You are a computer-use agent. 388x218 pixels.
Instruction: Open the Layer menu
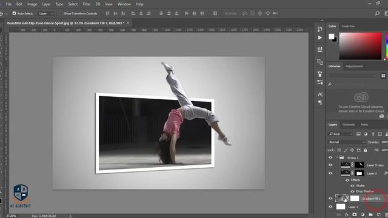pyautogui.click(x=46, y=4)
